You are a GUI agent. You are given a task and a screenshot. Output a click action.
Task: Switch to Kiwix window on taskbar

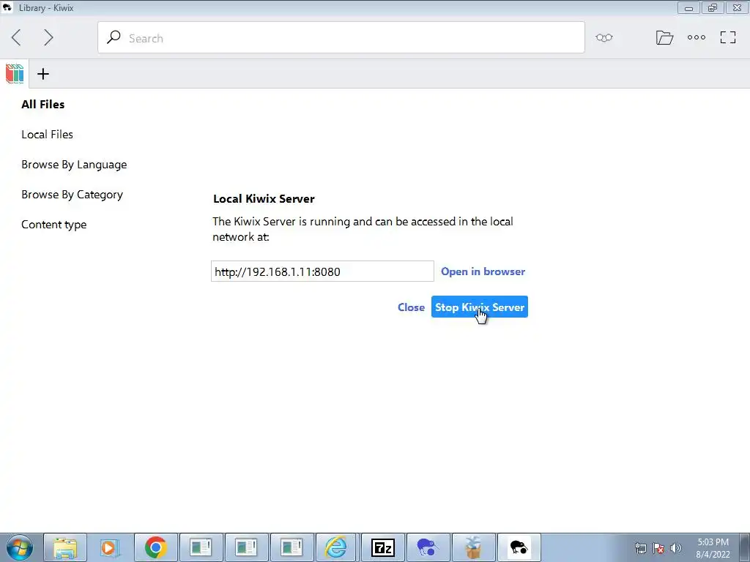click(519, 547)
